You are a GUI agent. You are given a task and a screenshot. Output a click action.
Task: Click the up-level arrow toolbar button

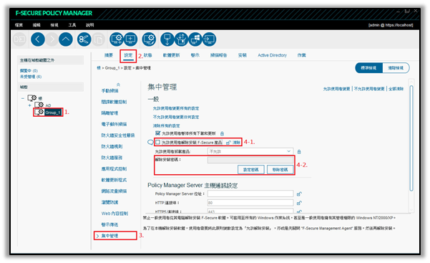pos(66,39)
